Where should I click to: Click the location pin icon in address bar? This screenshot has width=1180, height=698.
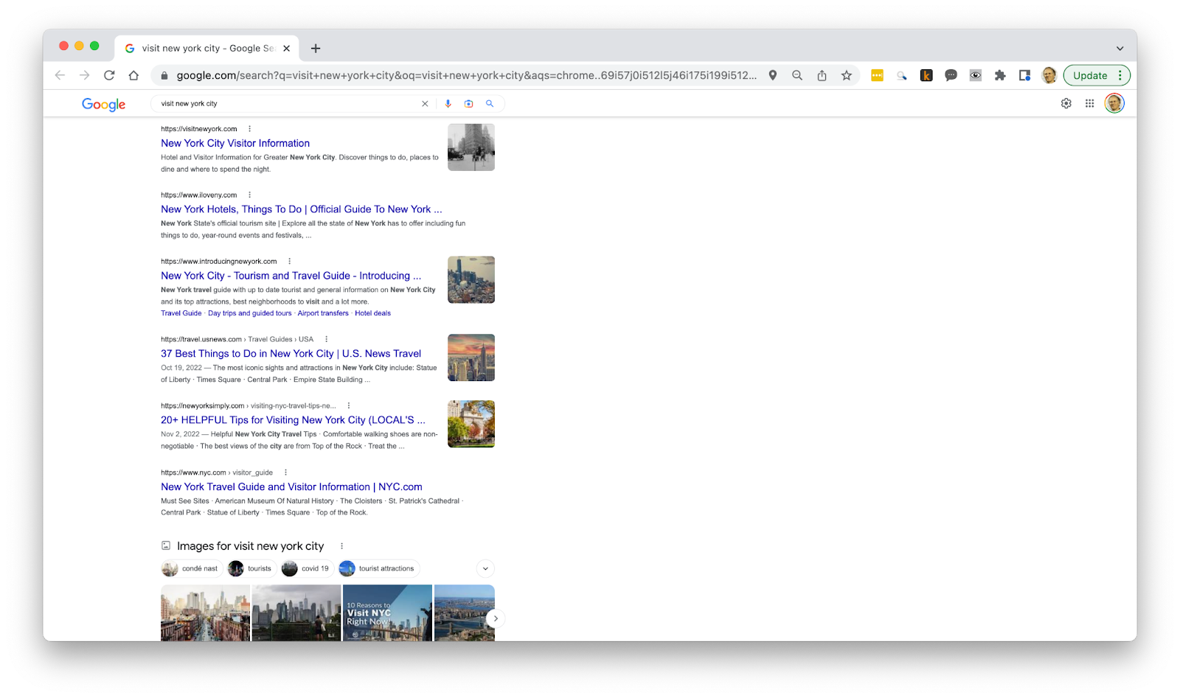tap(773, 75)
